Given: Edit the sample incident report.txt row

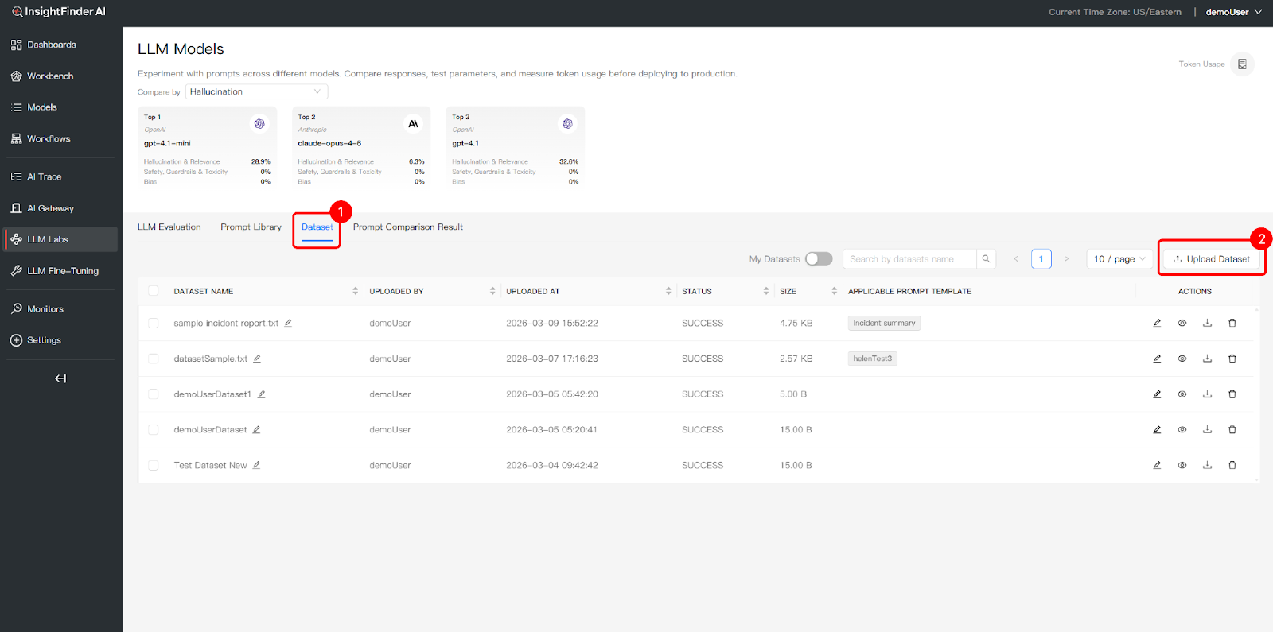Looking at the screenshot, I should coord(1157,323).
